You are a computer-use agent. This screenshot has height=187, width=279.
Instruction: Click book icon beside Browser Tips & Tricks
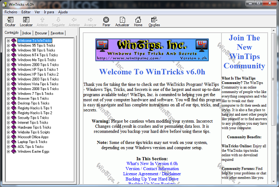(14, 98)
